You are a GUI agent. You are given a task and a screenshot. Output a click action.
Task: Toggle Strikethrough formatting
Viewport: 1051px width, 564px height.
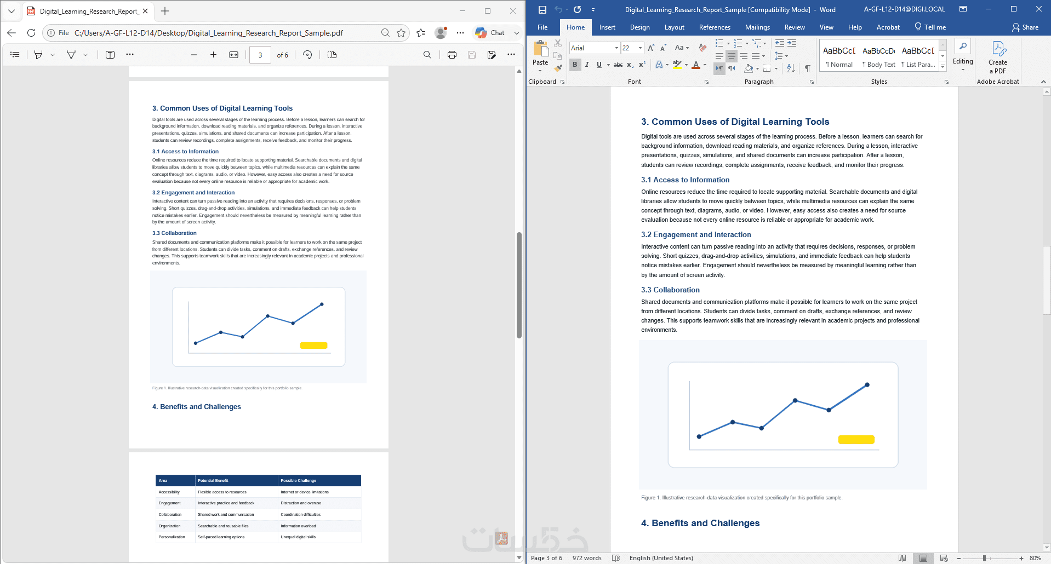pyautogui.click(x=618, y=65)
